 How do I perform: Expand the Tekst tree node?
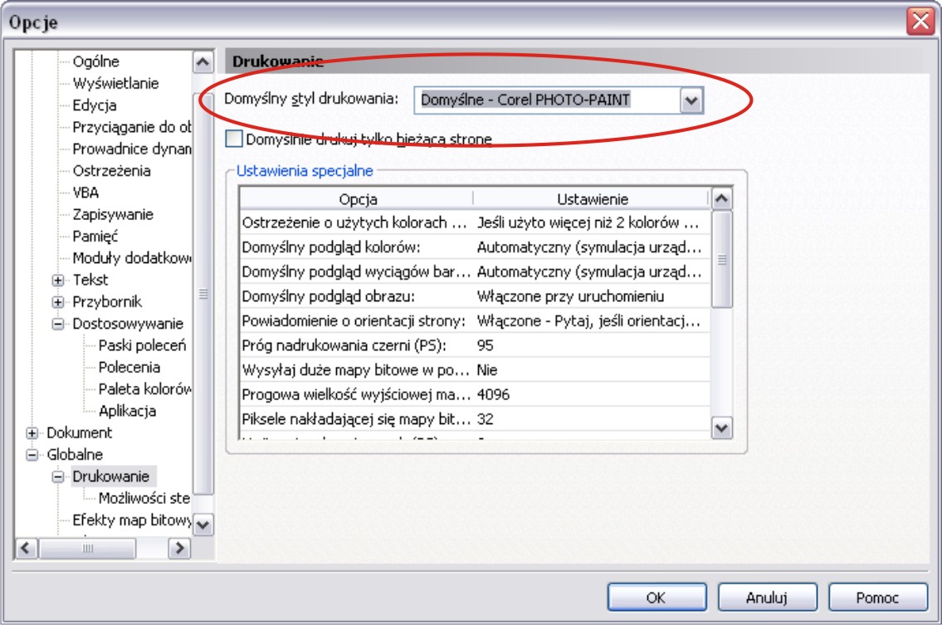pyautogui.click(x=58, y=280)
